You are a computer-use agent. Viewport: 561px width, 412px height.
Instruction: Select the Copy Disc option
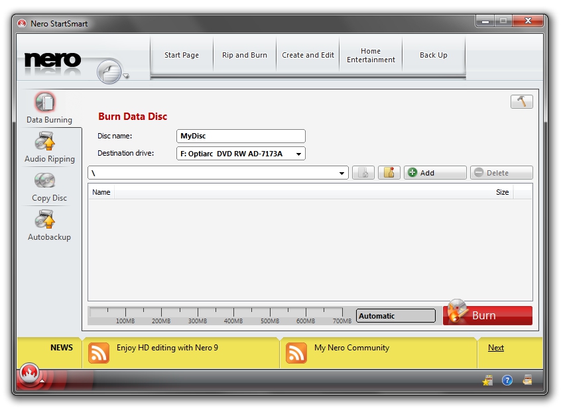[x=49, y=187]
